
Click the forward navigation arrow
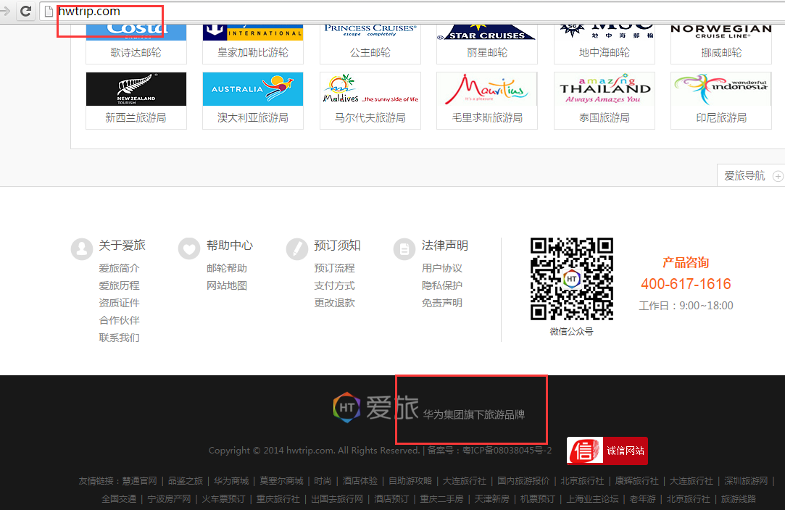click(x=5, y=11)
